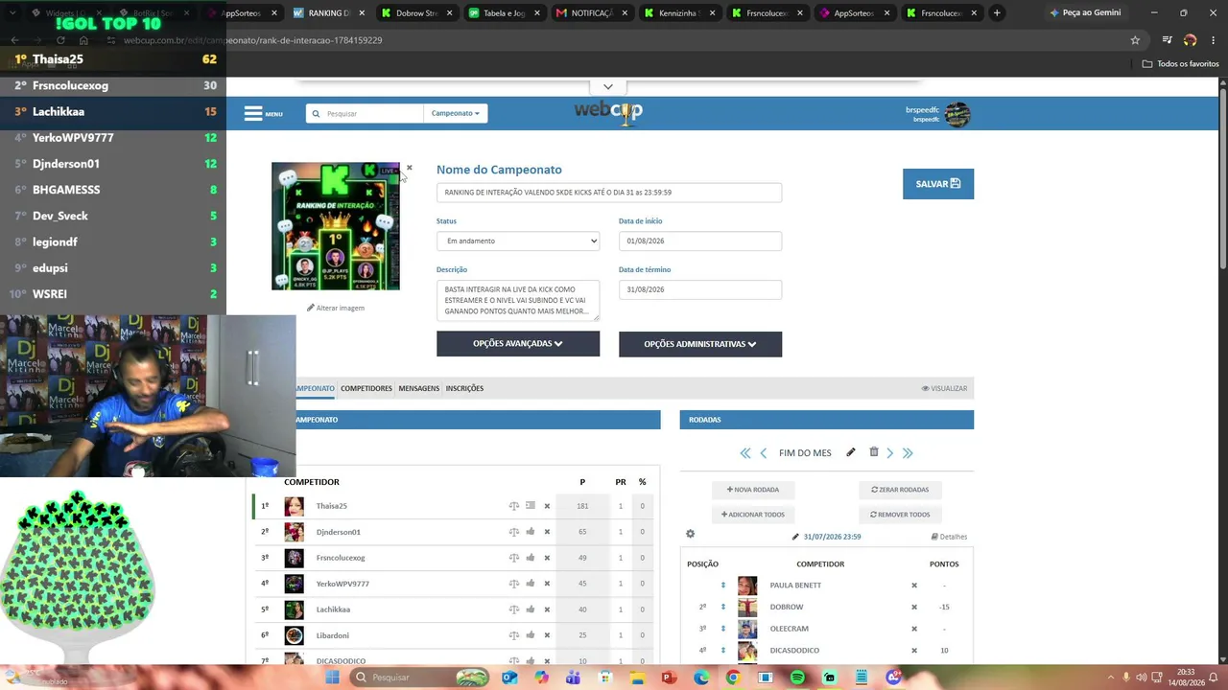Image resolution: width=1228 pixels, height=690 pixels.
Task: Click the VISUALIZAR link
Action: (944, 388)
